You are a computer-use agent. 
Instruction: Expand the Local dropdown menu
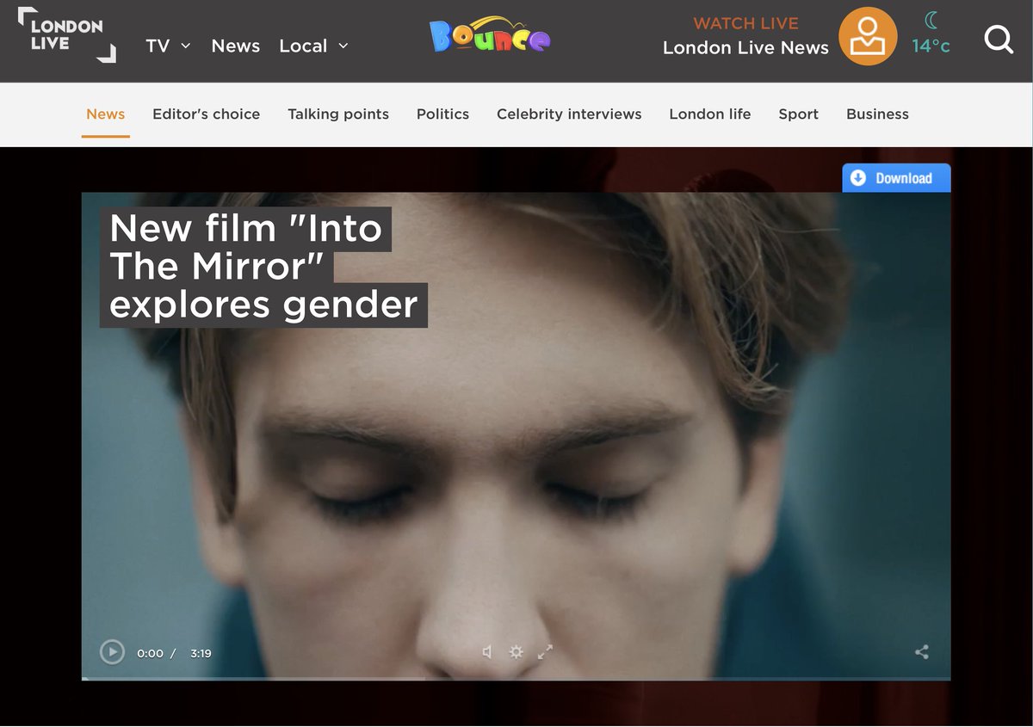(313, 46)
